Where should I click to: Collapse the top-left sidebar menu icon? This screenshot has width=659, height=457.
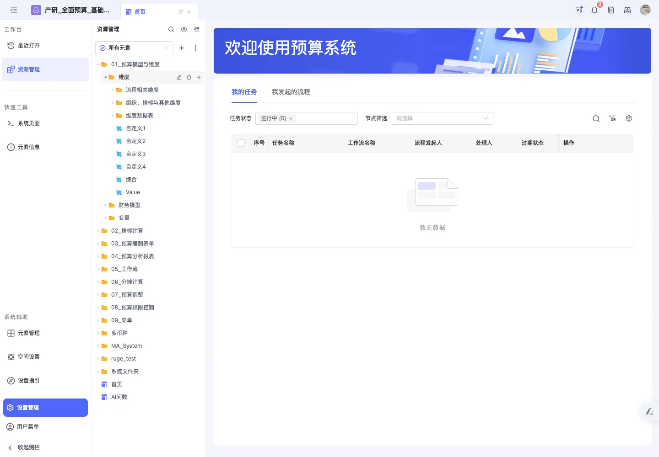(x=14, y=10)
